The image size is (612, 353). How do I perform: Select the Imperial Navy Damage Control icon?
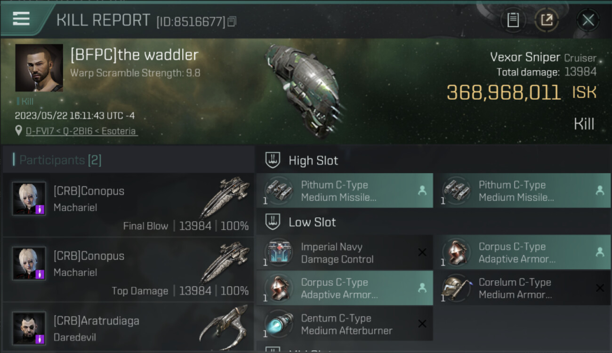point(278,253)
